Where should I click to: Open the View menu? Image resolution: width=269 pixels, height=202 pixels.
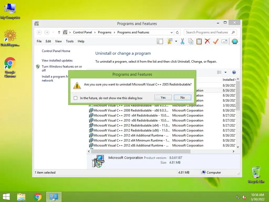(58, 41)
